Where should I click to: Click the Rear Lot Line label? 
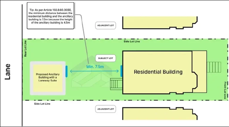25,48
